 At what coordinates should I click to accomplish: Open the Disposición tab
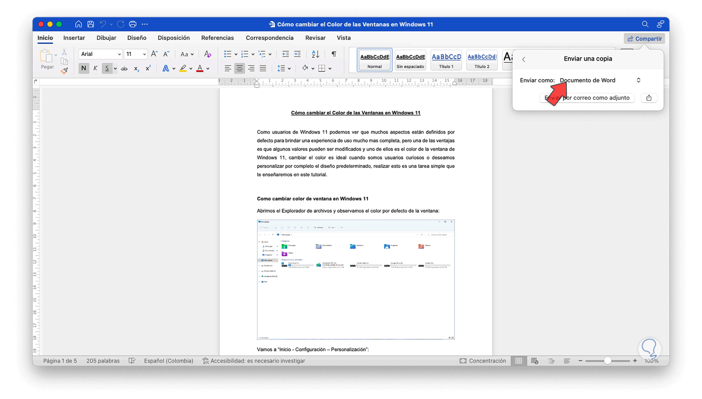174,38
